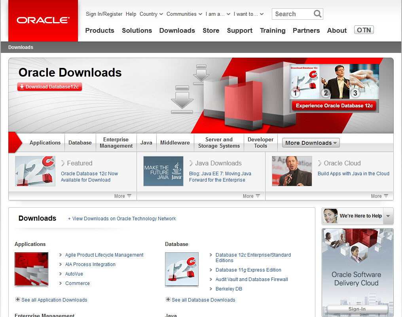Open the Solutions menu
Image resolution: width=402 pixels, height=317 pixels.
pos(137,30)
